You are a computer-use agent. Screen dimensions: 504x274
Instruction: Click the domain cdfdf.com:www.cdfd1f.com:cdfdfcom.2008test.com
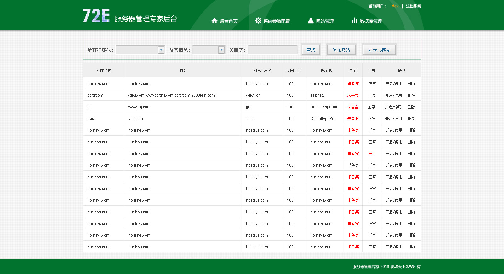tap(171, 95)
